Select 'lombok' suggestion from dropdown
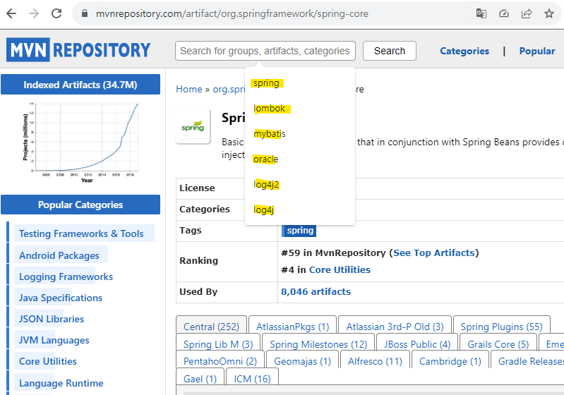 (270, 108)
